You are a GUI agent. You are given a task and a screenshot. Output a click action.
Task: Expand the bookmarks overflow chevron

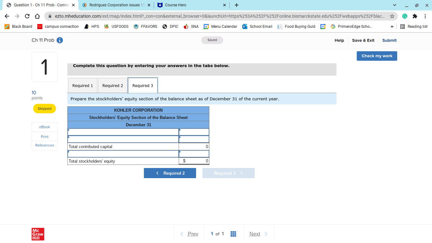pos(392,27)
